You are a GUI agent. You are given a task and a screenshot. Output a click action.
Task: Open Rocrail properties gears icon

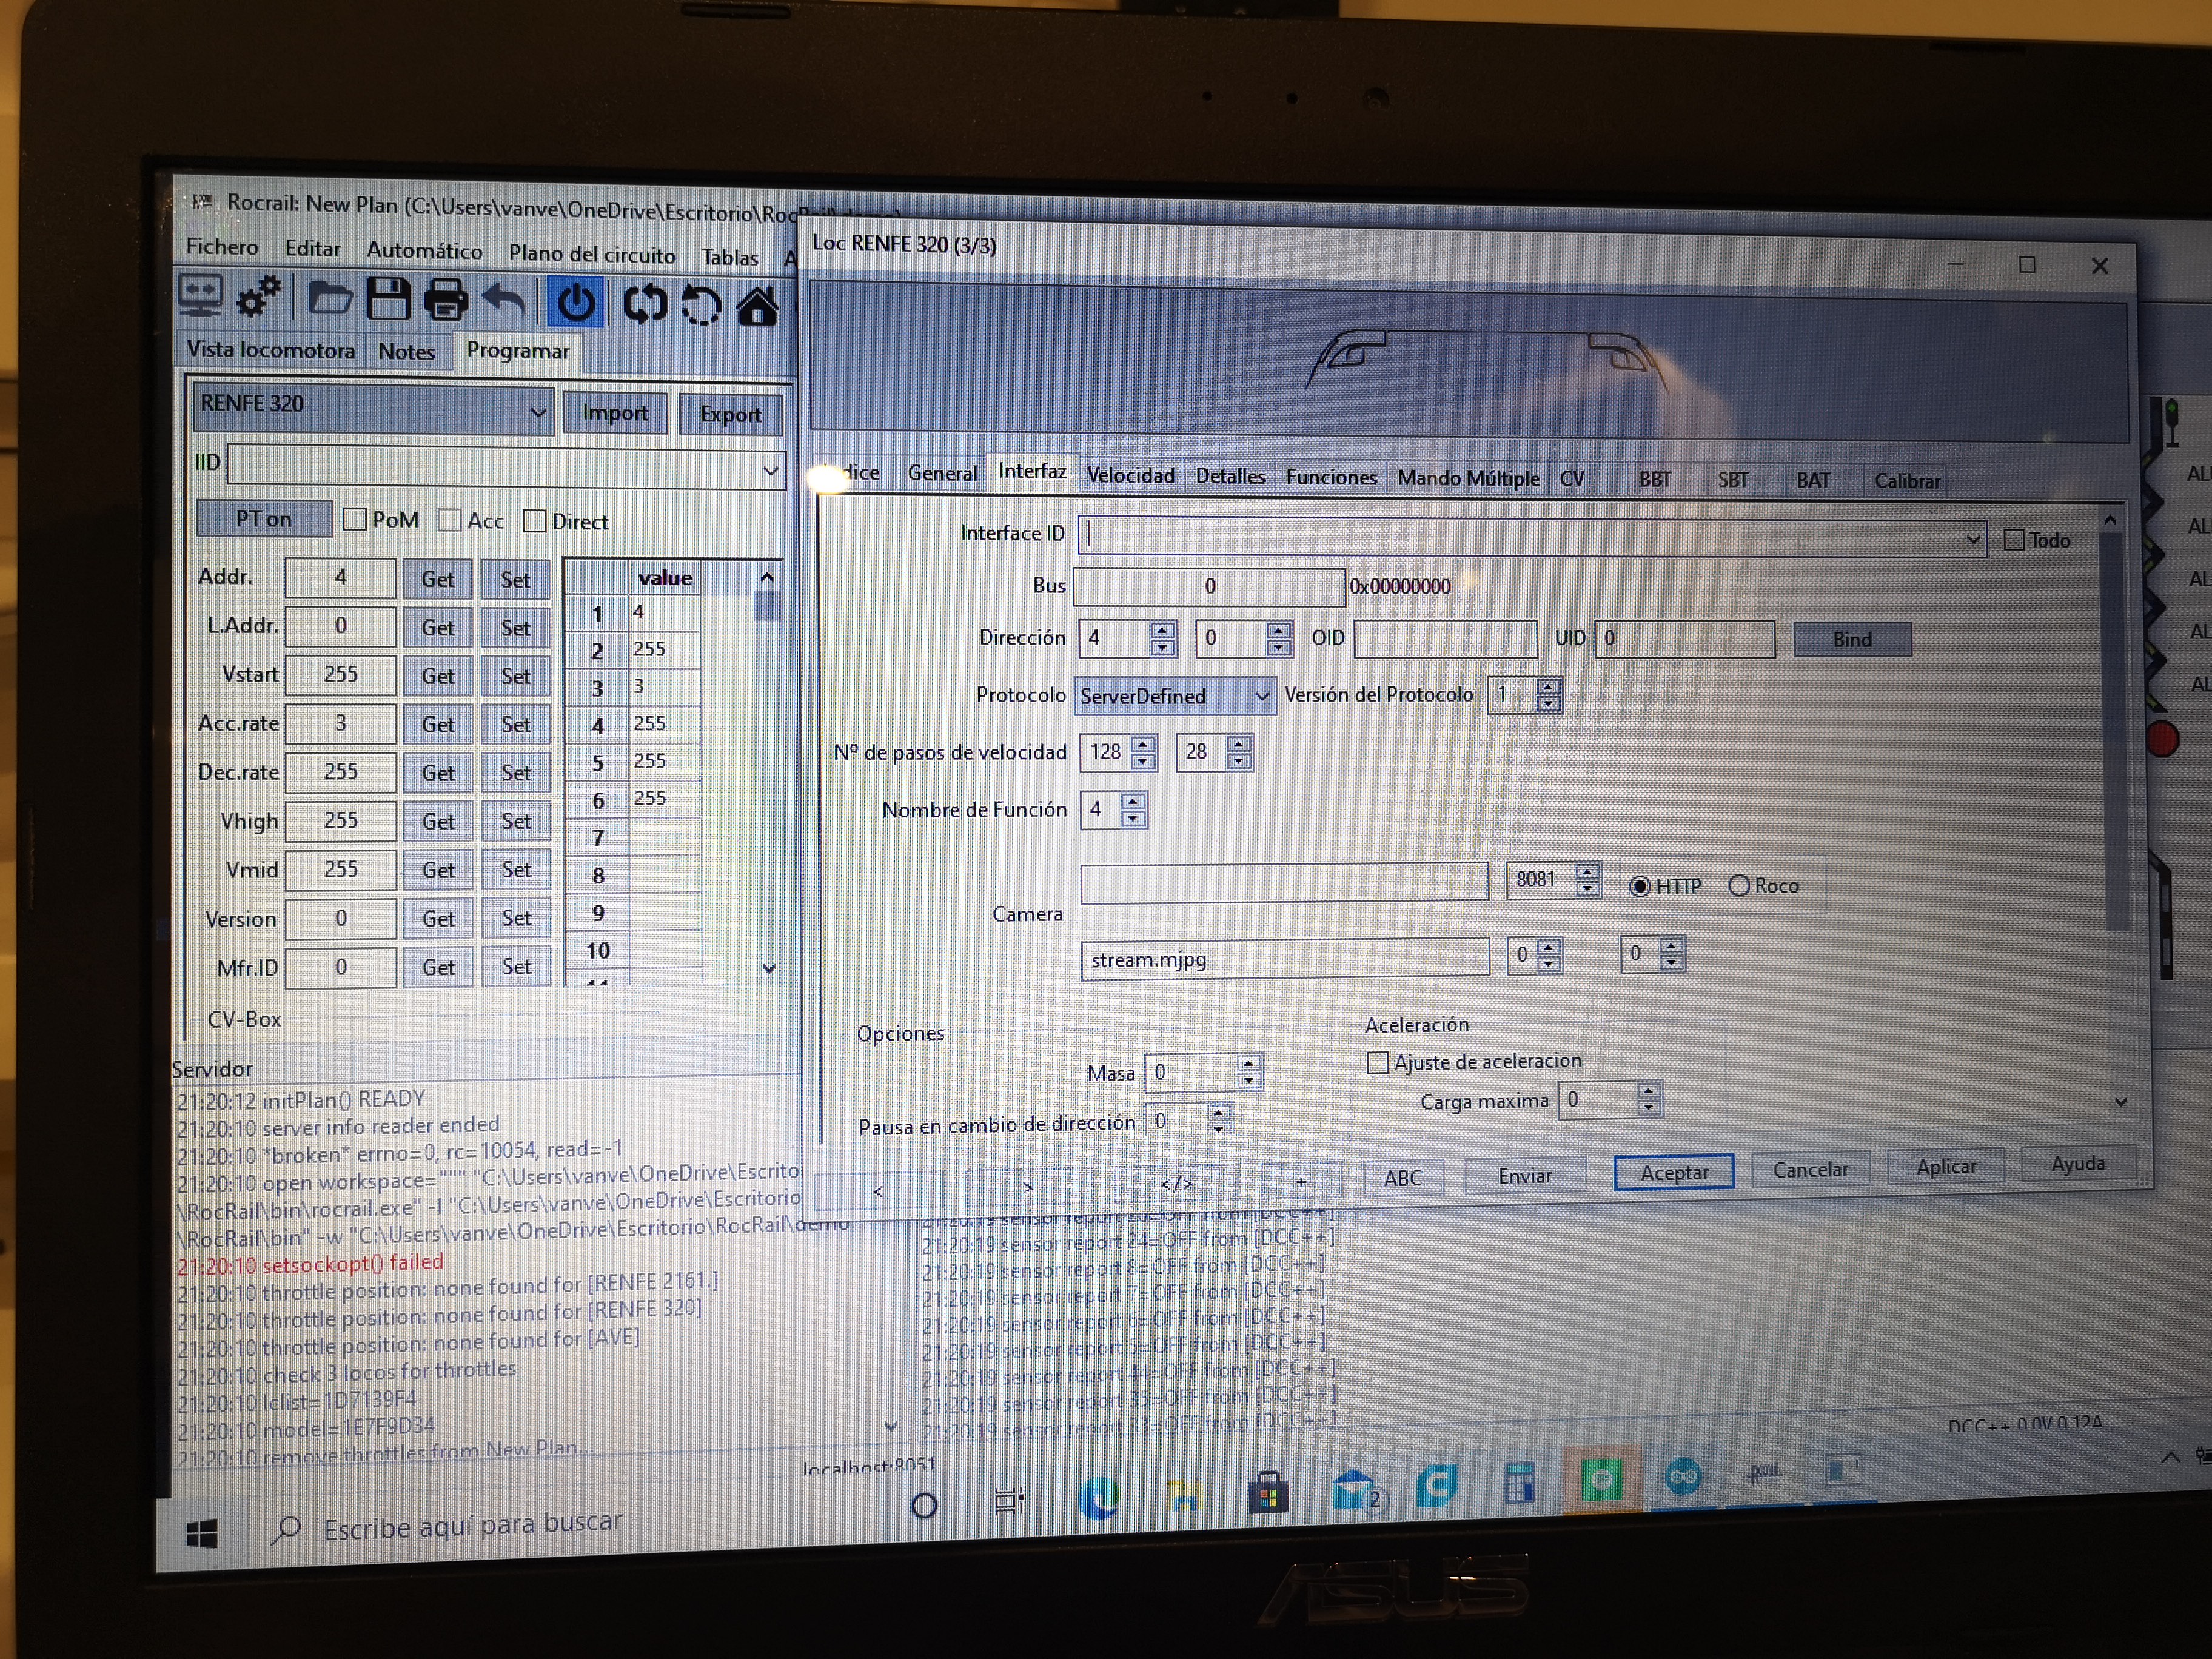pyautogui.click(x=259, y=297)
